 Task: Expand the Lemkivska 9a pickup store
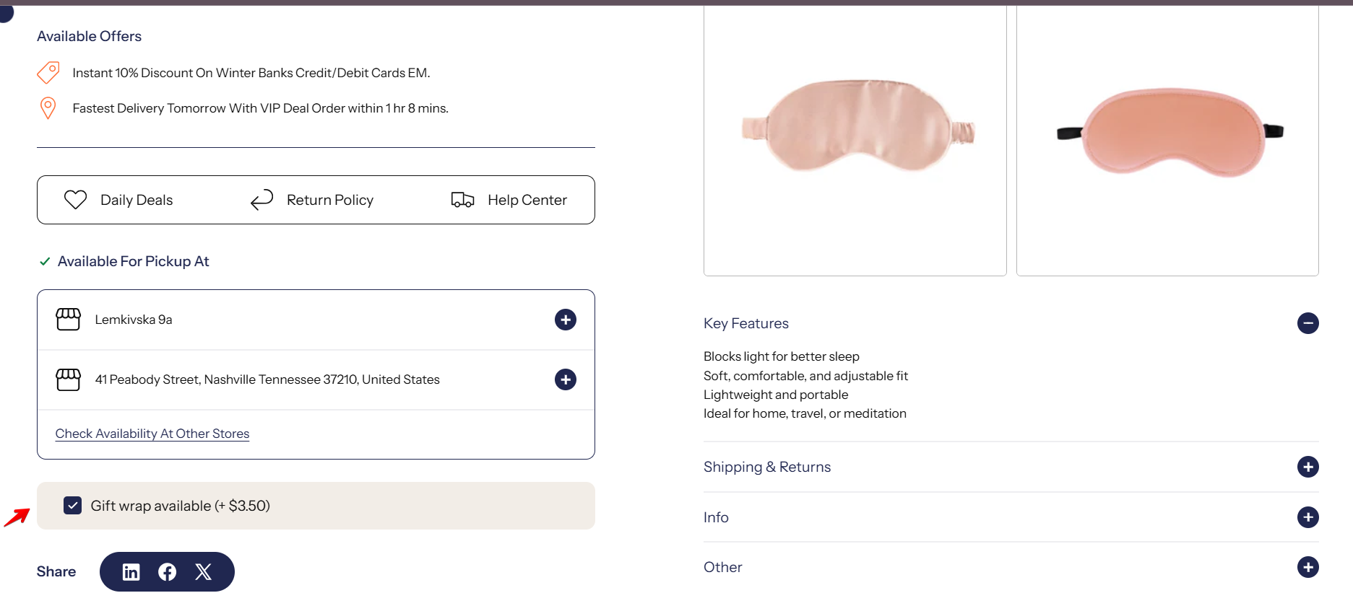pyautogui.click(x=566, y=320)
